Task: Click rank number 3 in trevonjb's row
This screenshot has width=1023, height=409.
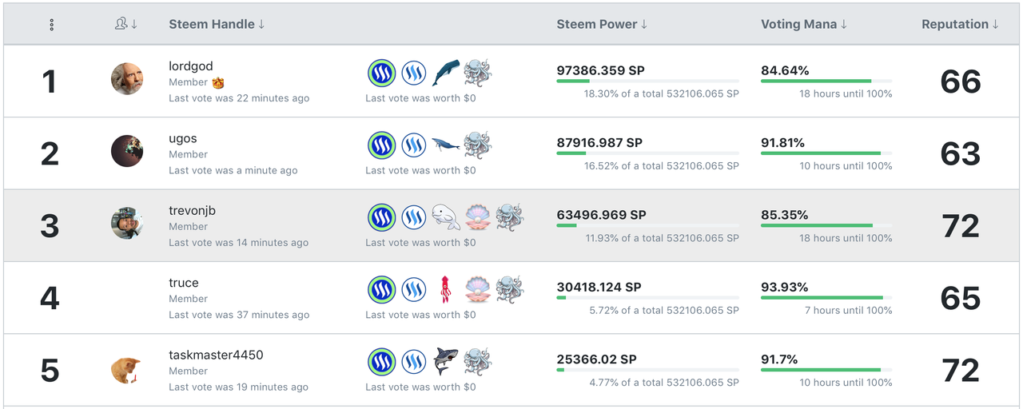Action: click(x=50, y=226)
